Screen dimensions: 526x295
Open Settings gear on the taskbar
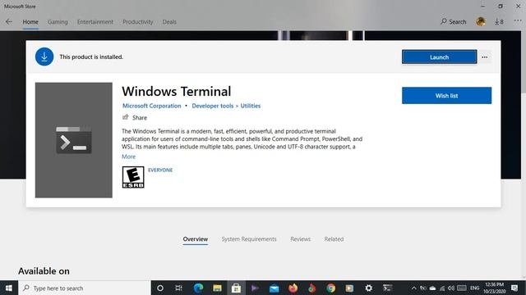(369, 288)
